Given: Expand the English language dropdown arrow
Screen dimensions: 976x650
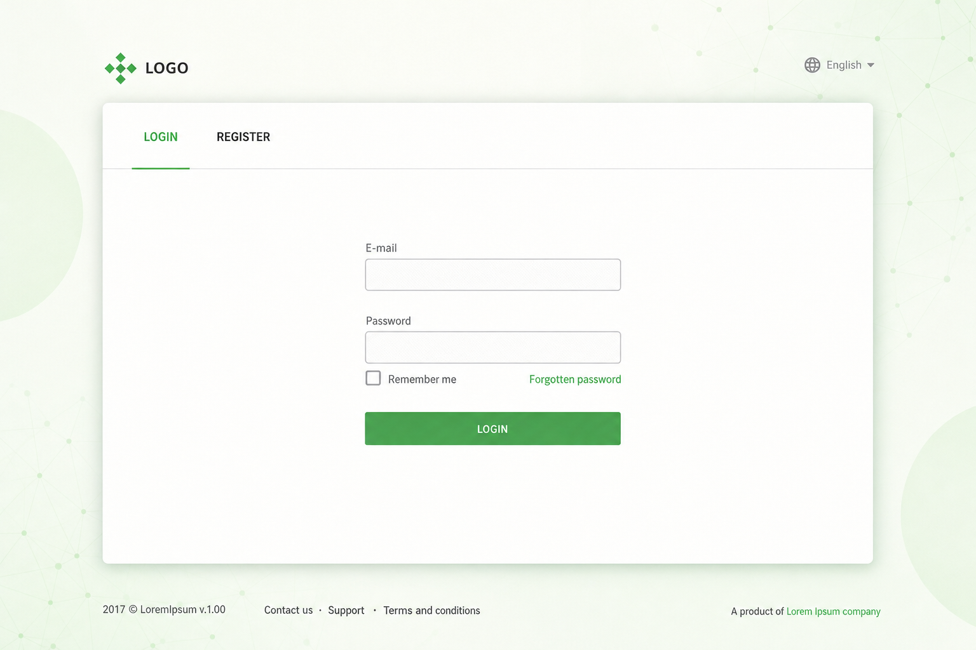Looking at the screenshot, I should (x=871, y=65).
